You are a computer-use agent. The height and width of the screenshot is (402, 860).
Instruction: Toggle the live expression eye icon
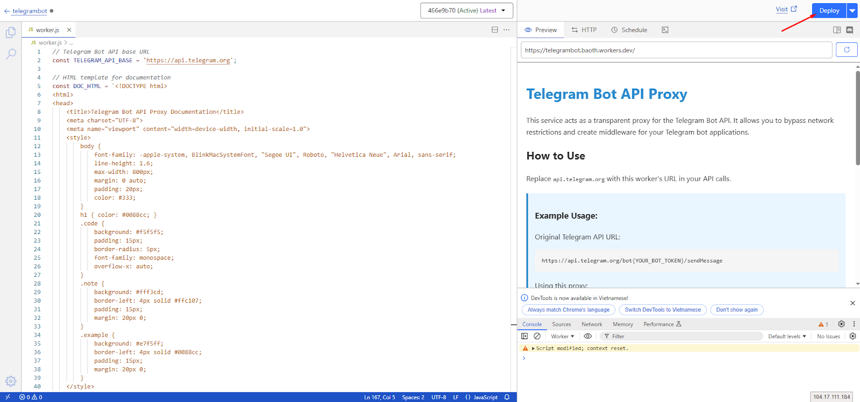tap(587, 336)
